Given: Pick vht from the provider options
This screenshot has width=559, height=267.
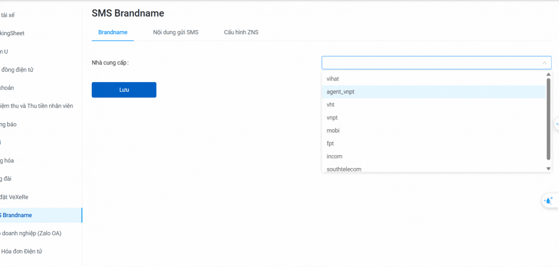Looking at the screenshot, I should pos(330,105).
